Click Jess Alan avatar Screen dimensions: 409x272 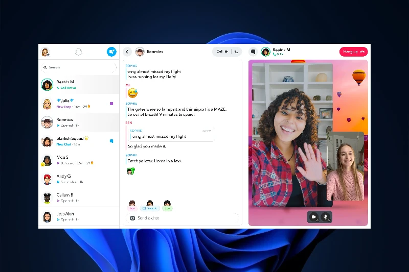tap(47, 217)
